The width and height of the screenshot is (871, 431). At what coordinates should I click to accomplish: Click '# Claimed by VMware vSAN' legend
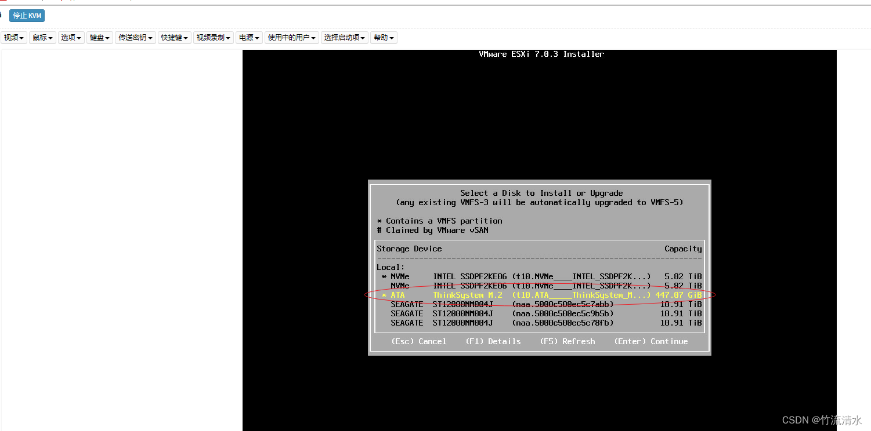[432, 230]
